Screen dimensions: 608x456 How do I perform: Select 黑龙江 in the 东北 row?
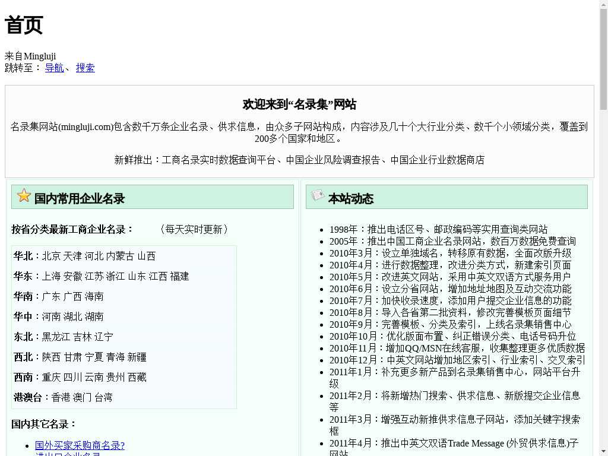(56, 337)
